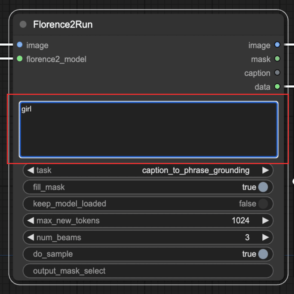Image resolution: width=294 pixels, height=294 pixels.
Task: Click the blue image output socket
Action: pos(277,45)
